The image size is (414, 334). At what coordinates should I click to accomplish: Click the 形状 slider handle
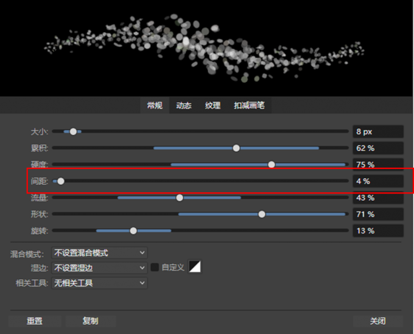point(262,214)
